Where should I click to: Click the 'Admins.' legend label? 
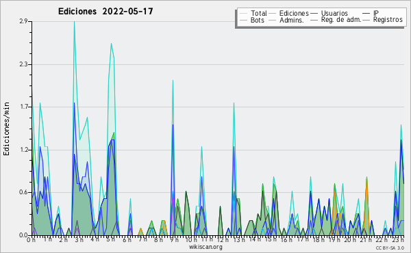pyautogui.click(x=292, y=20)
